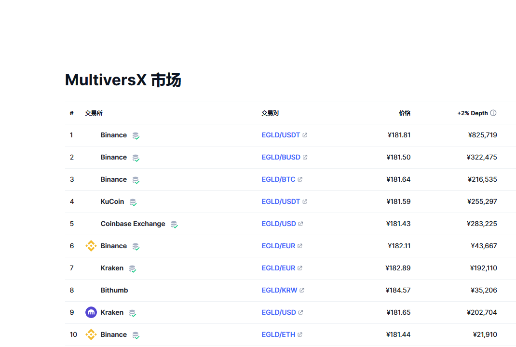This screenshot has height=347, width=516.
Task: Click external link icon next to EGLD/KRW
Action: 302,290
